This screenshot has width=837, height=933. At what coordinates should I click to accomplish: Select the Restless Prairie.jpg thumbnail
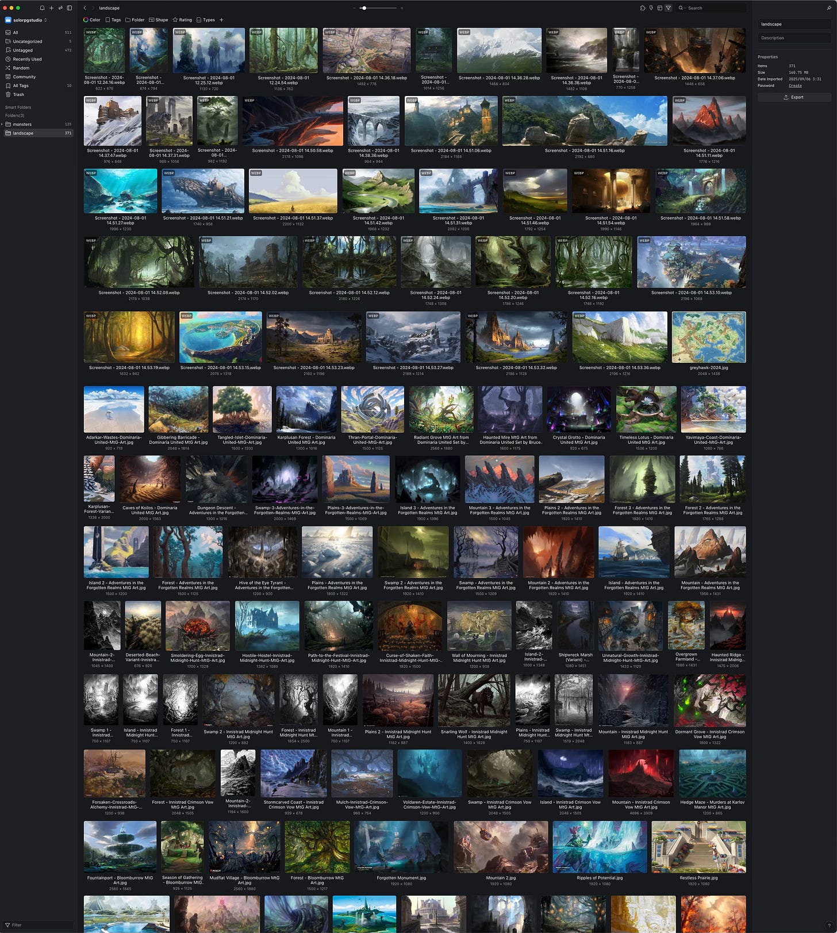tap(699, 847)
